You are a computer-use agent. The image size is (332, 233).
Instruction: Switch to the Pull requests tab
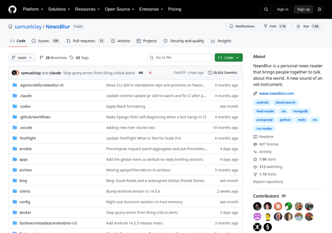tap(86, 41)
